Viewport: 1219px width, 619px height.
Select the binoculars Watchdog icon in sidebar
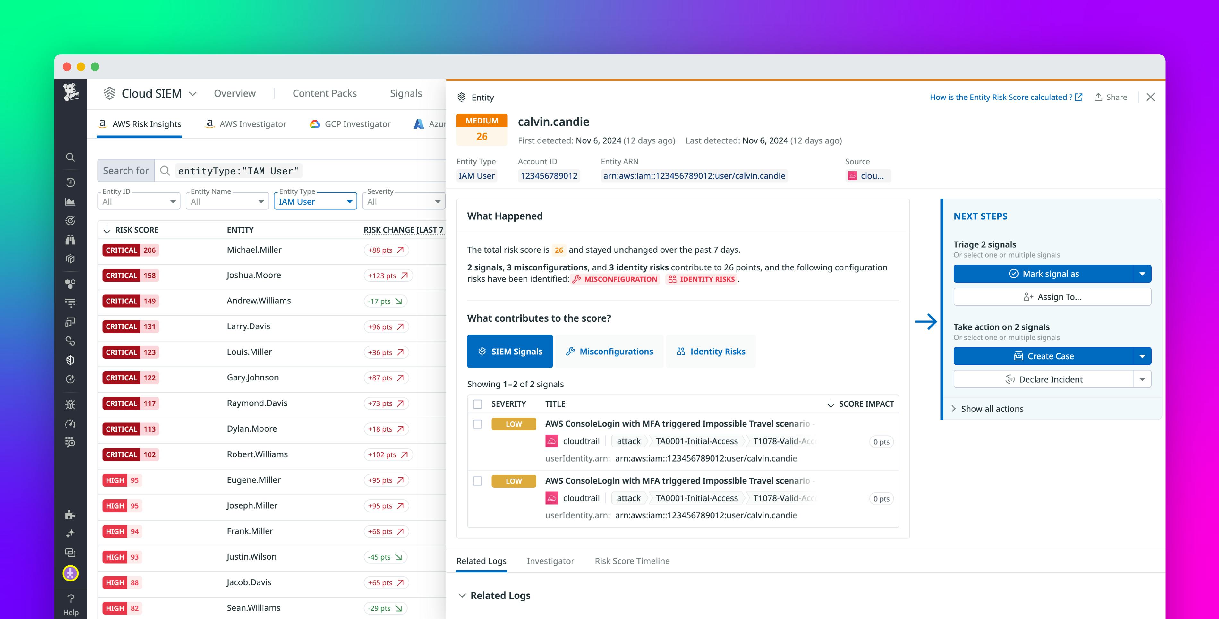pyautogui.click(x=70, y=240)
